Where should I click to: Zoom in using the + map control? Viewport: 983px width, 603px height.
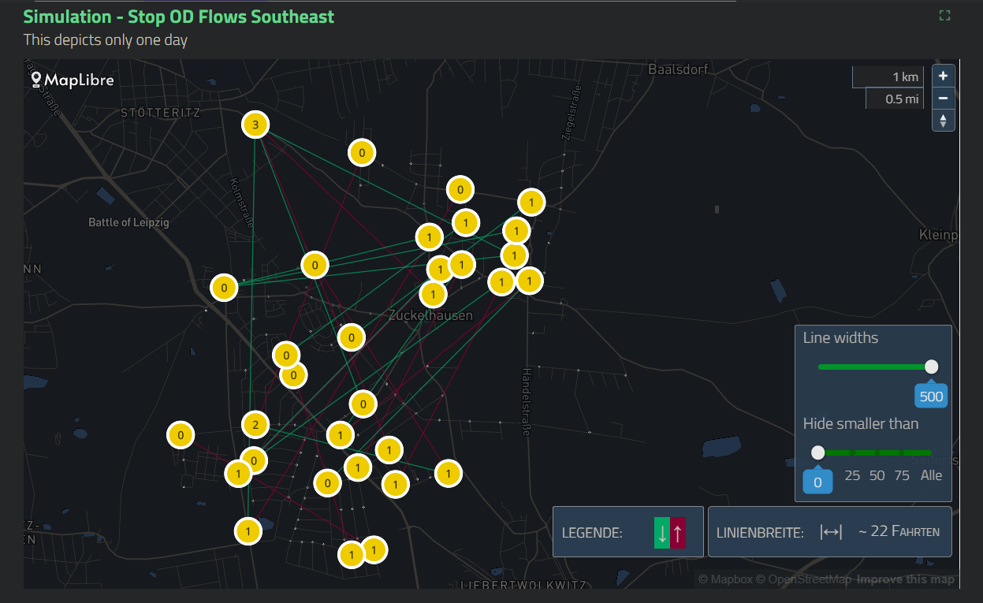click(943, 75)
